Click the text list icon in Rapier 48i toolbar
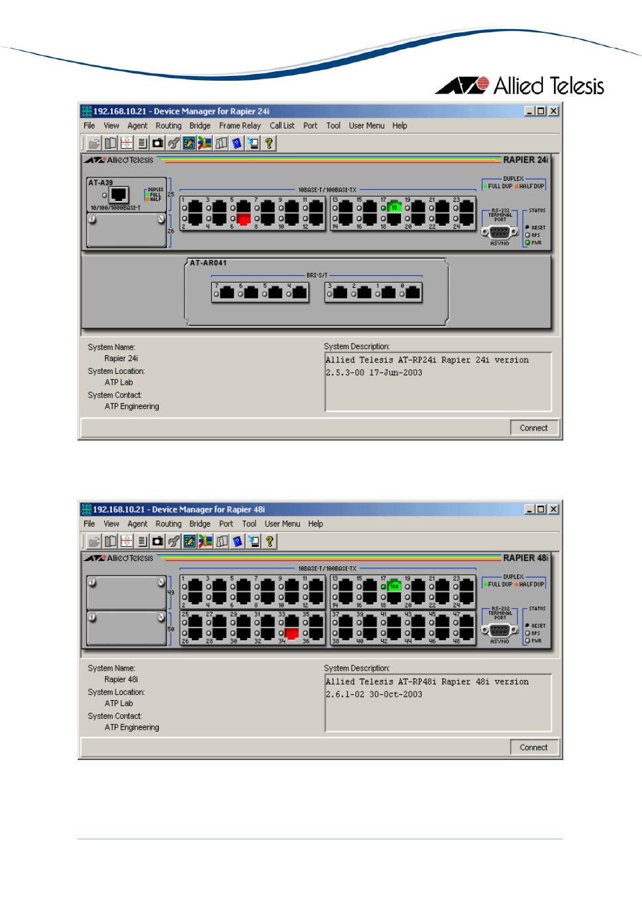 tap(142, 541)
